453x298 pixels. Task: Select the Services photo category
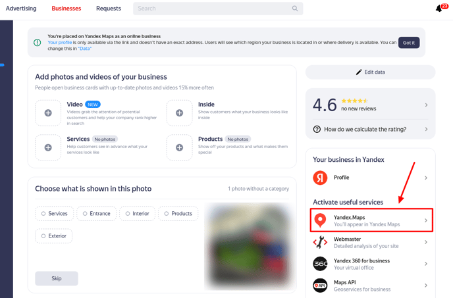point(54,214)
